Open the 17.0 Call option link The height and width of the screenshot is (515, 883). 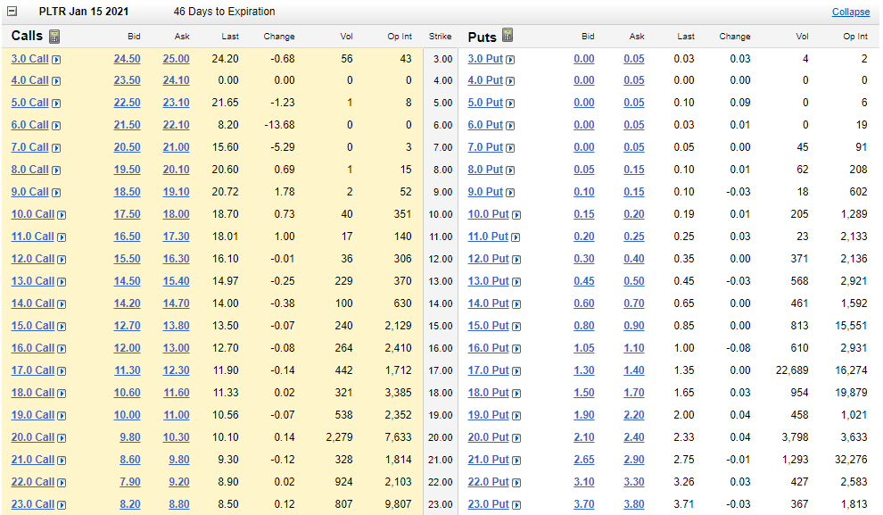click(x=33, y=370)
